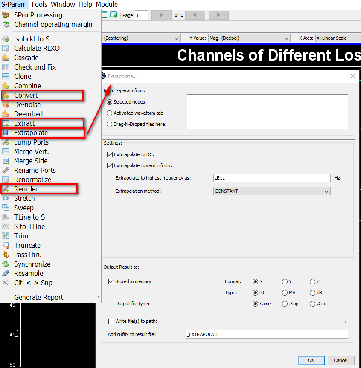Open the Tools menu
The height and width of the screenshot is (368, 361).
(x=39, y=4)
